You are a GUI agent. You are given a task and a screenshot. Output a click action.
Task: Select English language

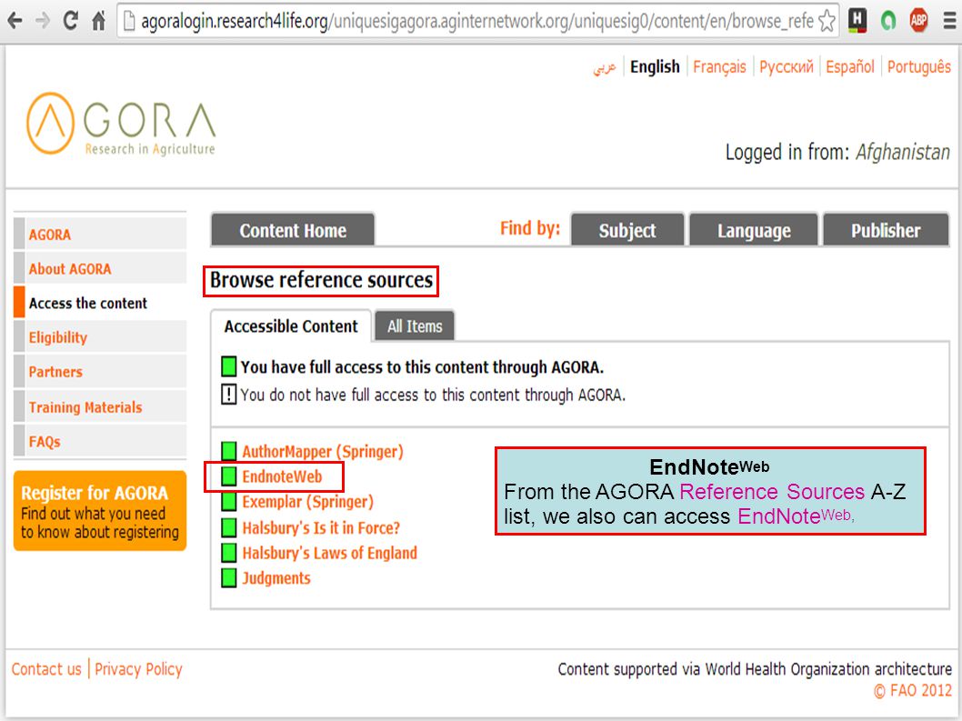click(655, 66)
